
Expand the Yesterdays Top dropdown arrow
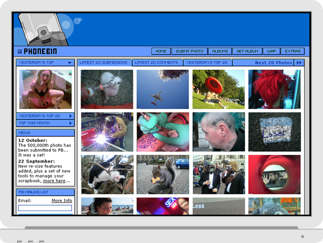(70, 63)
